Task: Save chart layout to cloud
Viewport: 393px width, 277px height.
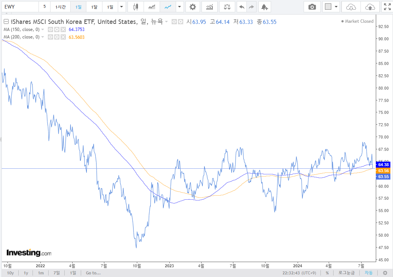Action: coord(370,7)
